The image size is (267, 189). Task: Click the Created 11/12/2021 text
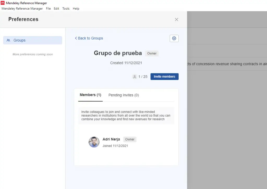pyautogui.click(x=126, y=63)
